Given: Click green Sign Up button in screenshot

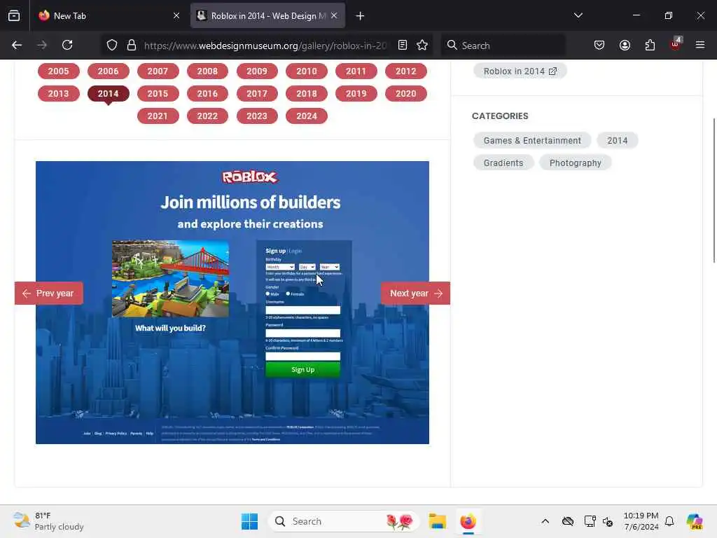Looking at the screenshot, I should click(x=302, y=369).
